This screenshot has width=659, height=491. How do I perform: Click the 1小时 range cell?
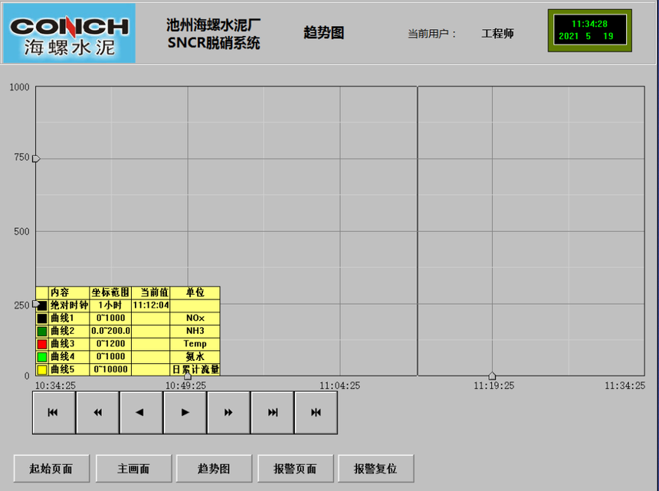[110, 306]
